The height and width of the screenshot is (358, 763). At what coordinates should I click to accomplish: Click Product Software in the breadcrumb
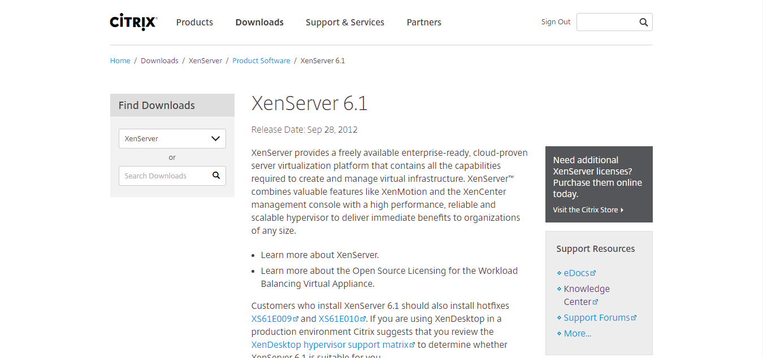[261, 60]
